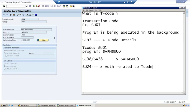Click the Other Object icon
190x107 pixels.
(14, 15)
